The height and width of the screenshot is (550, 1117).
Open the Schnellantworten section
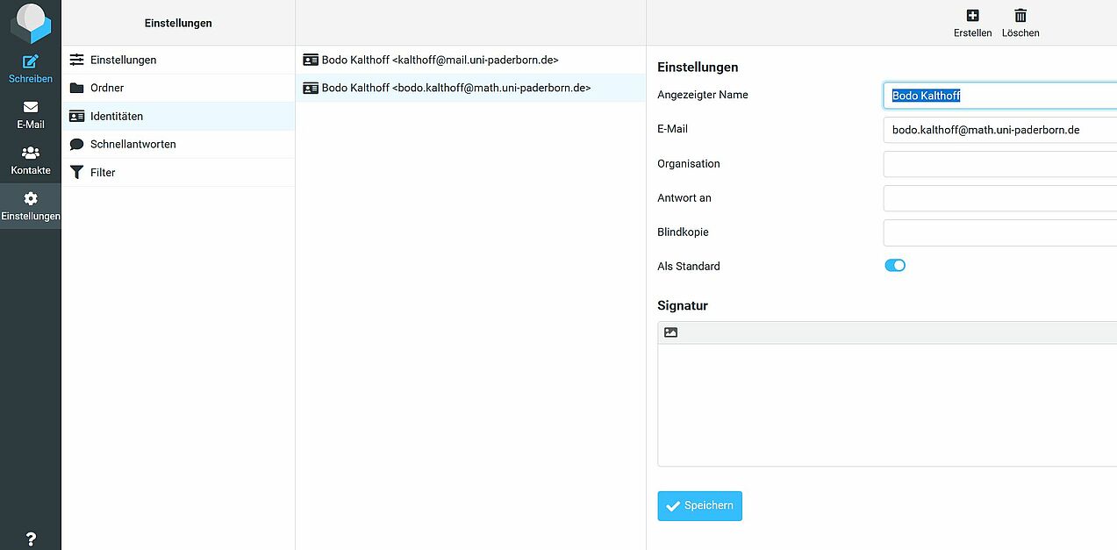click(179, 144)
